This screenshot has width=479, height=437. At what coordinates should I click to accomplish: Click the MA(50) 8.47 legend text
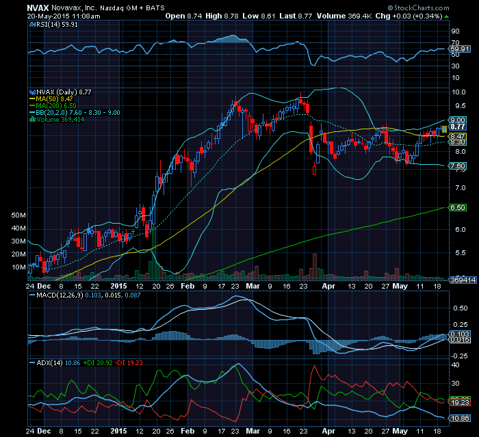pyautogui.click(x=54, y=99)
